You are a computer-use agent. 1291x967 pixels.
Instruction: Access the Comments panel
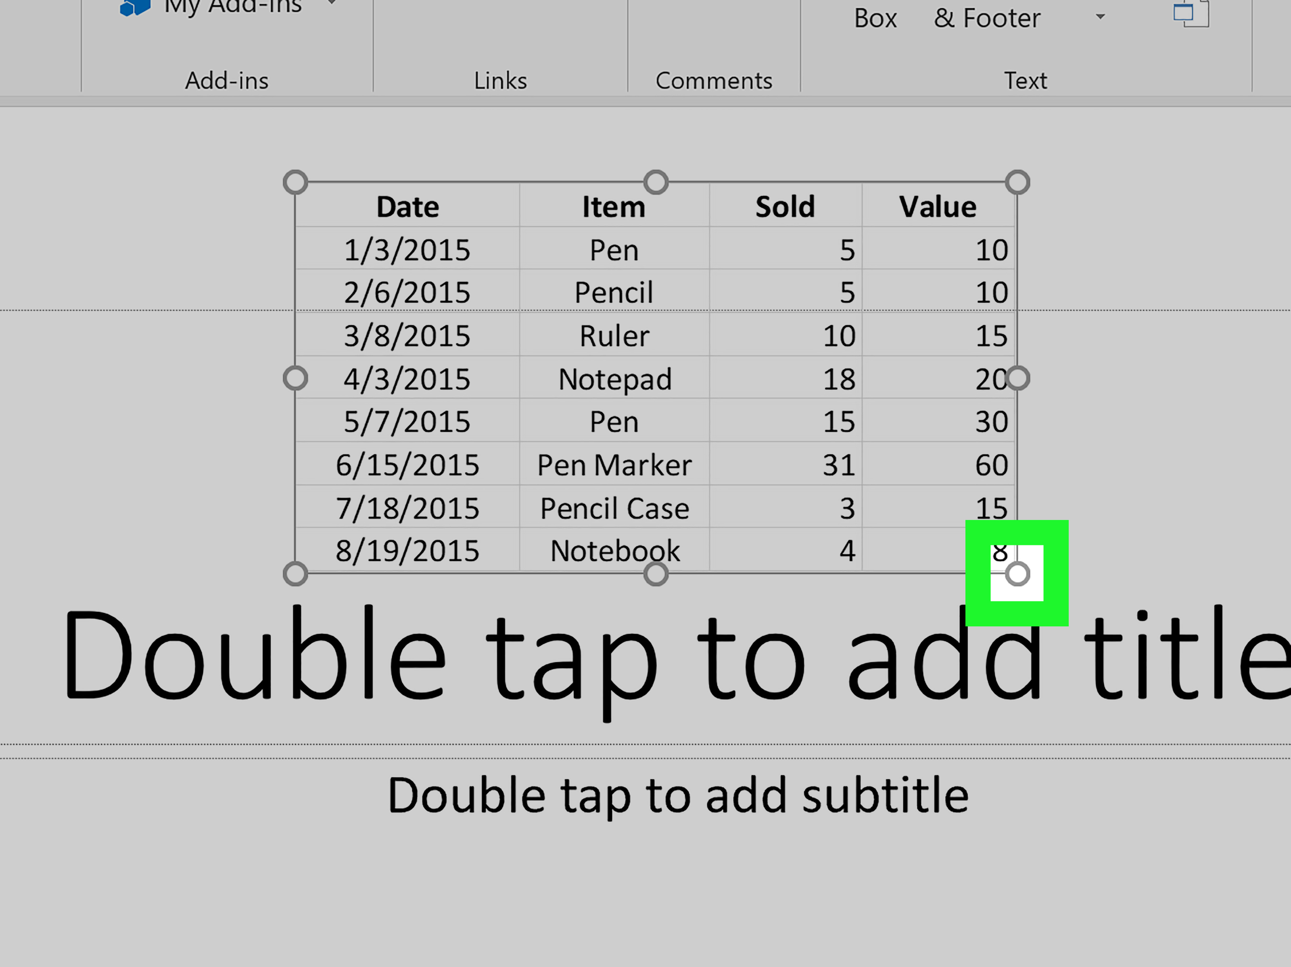pyautogui.click(x=714, y=80)
